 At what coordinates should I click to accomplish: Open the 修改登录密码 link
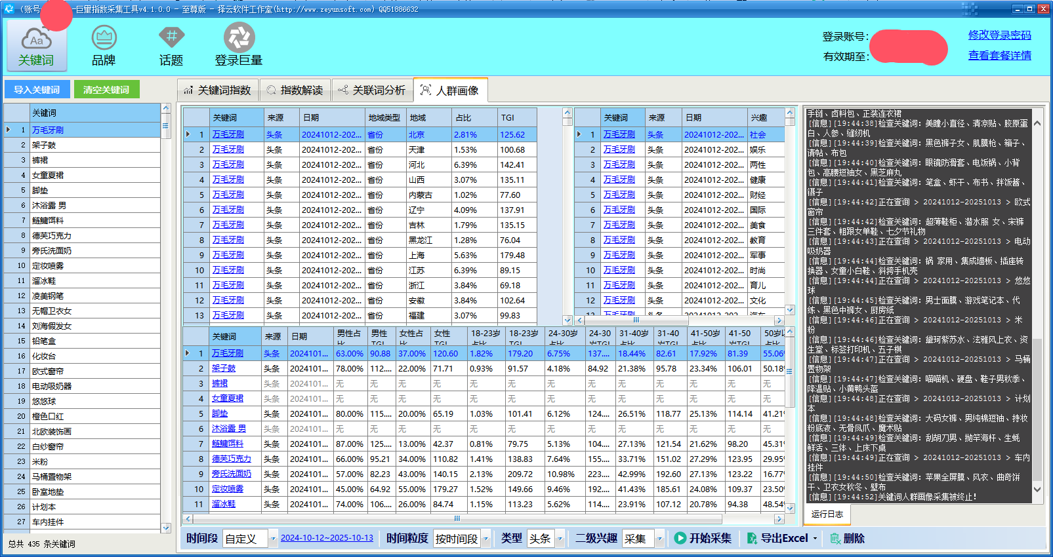pyautogui.click(x=999, y=35)
